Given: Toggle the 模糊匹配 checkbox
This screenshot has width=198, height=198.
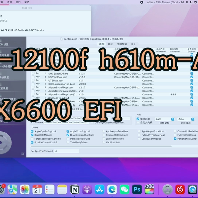Looking at the screenshot, I should [138, 119].
